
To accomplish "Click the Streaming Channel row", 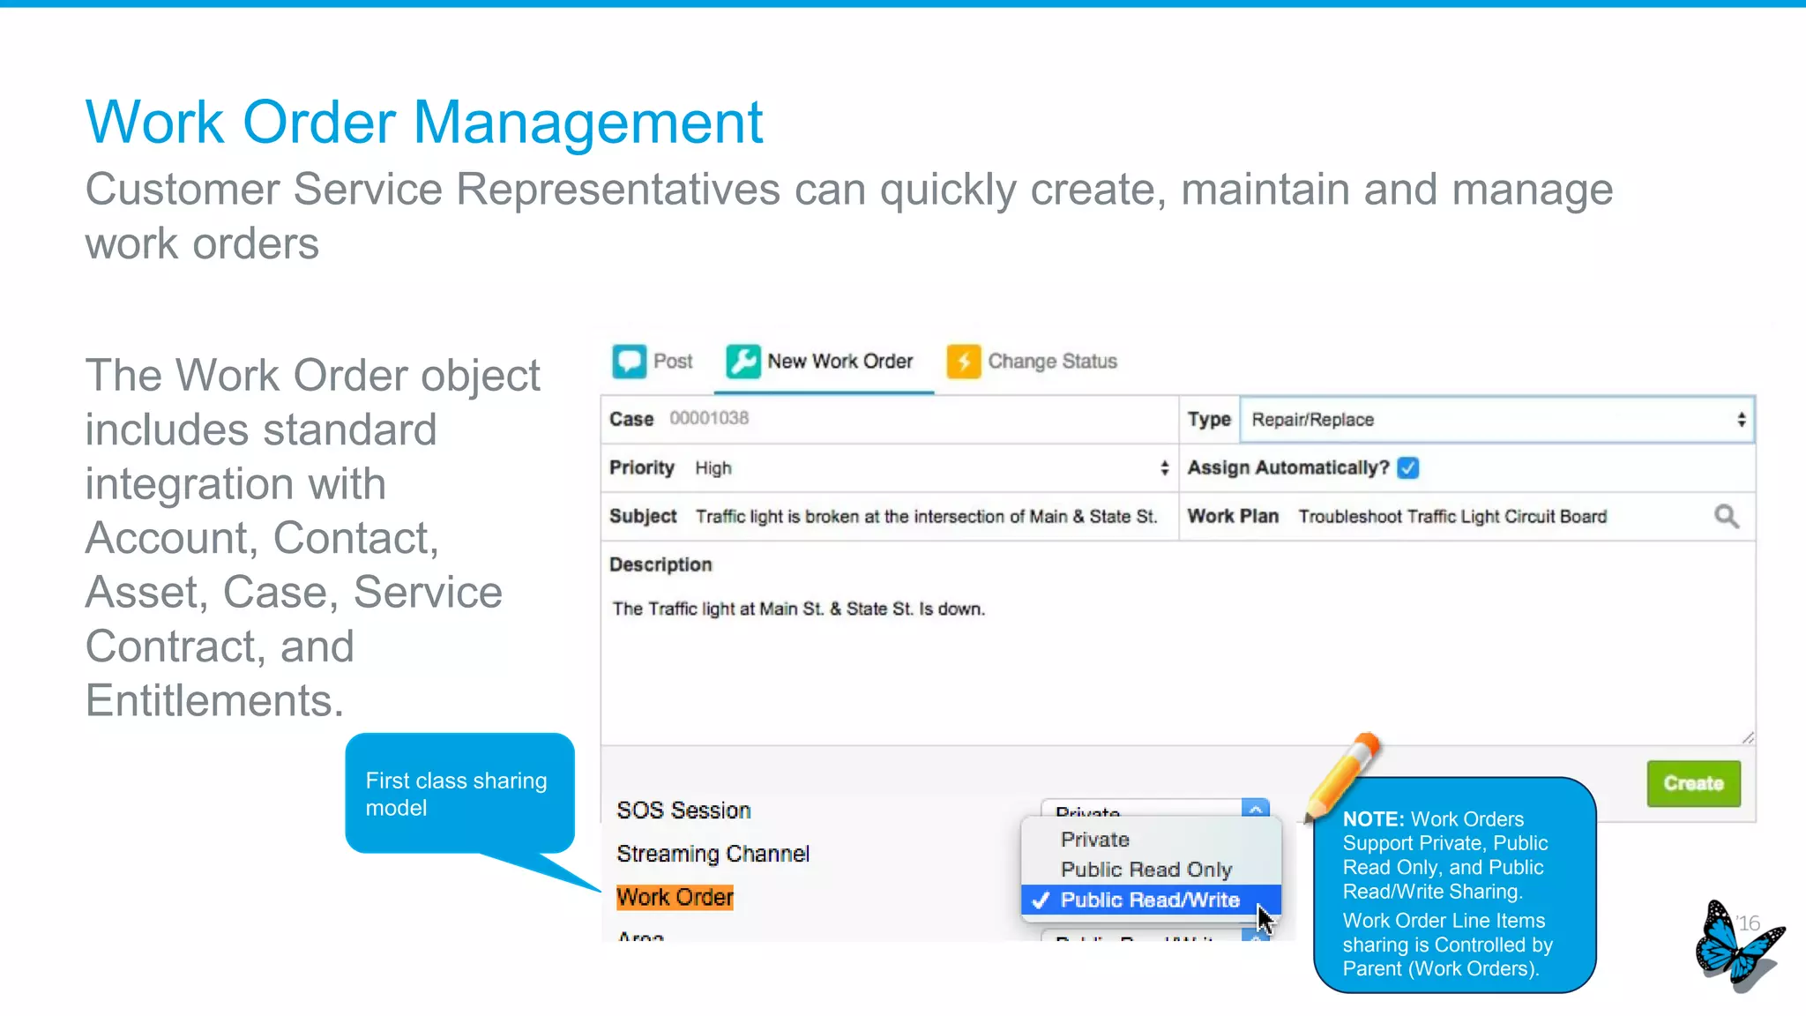I will 713,854.
